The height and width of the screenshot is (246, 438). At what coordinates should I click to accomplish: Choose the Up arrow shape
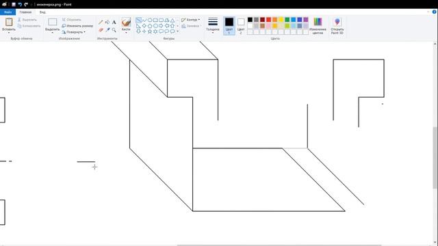172,26
